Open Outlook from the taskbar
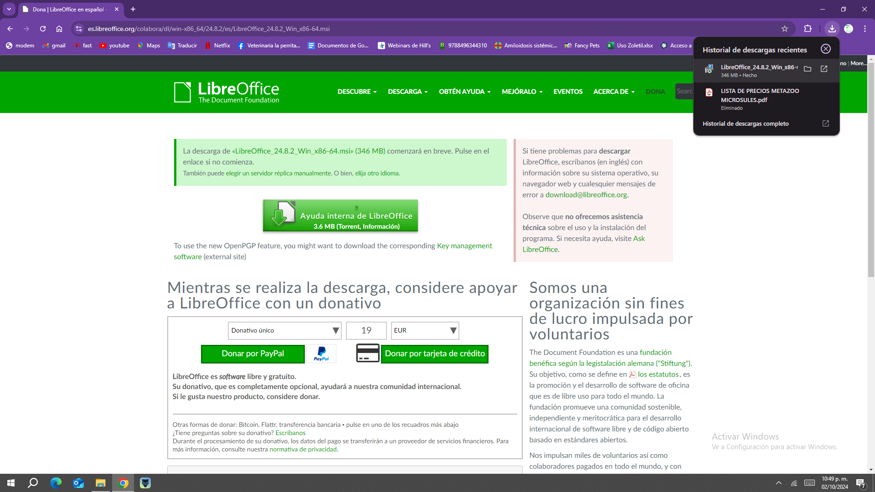Image resolution: width=875 pixels, height=492 pixels. pos(78,483)
